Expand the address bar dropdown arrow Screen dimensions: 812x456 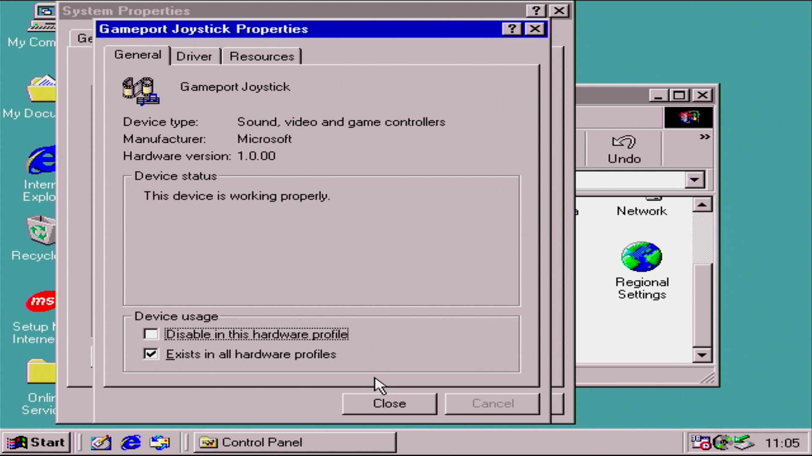pos(694,180)
